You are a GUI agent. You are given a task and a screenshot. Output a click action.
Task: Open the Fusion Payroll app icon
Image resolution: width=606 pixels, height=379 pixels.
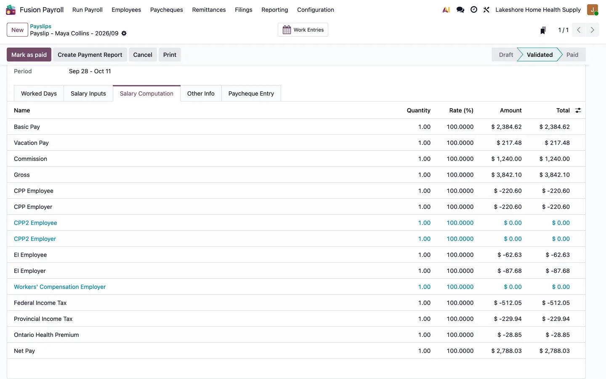(x=11, y=9)
